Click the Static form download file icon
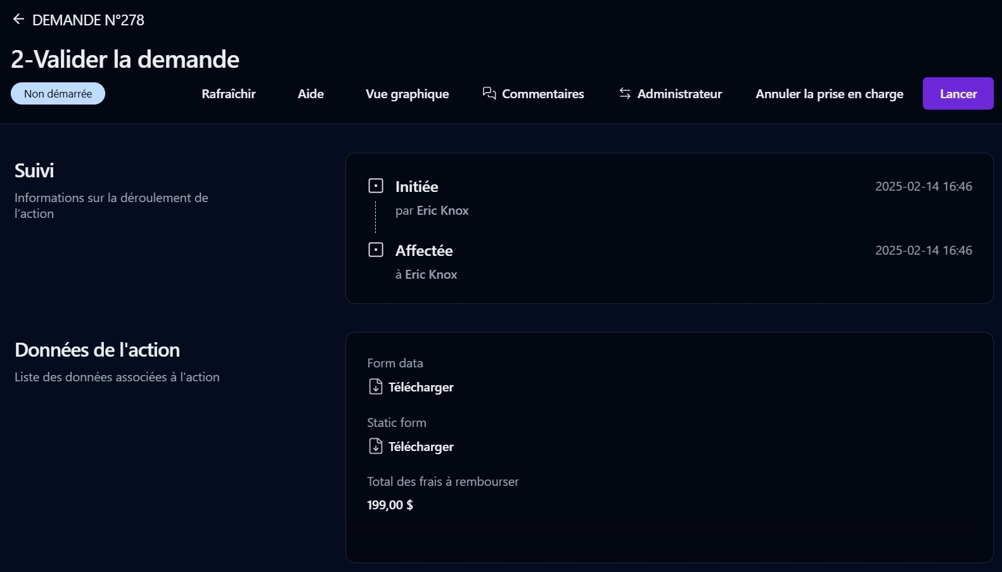This screenshot has height=572, width=1002. 376,446
